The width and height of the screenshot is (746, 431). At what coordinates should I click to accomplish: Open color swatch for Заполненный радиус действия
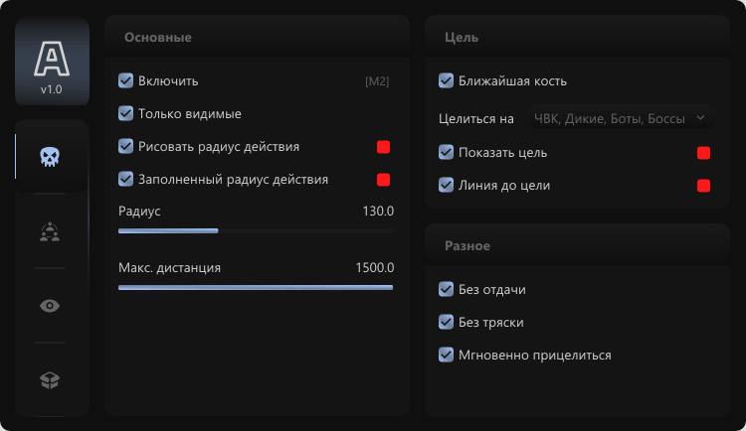pyautogui.click(x=383, y=180)
